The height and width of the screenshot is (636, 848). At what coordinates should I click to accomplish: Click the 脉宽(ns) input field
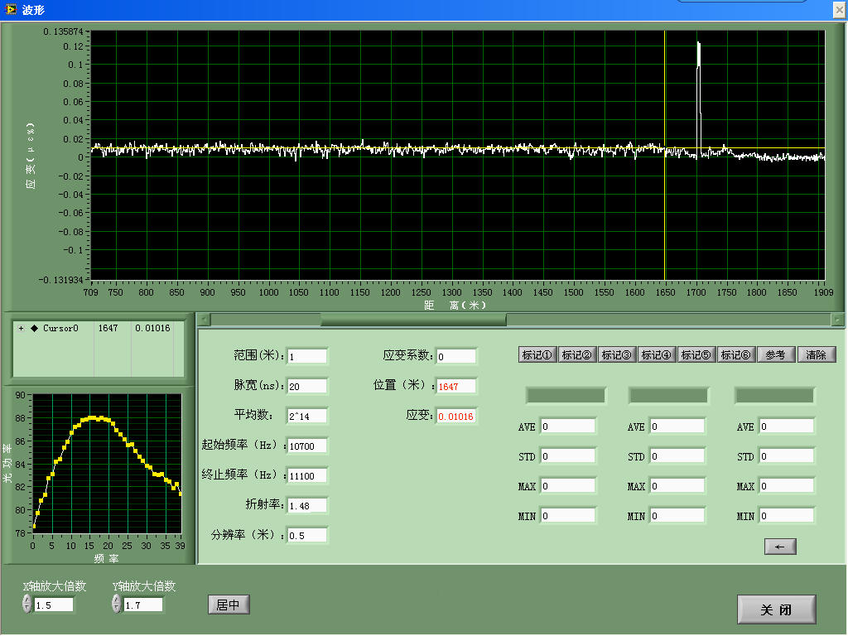click(306, 386)
